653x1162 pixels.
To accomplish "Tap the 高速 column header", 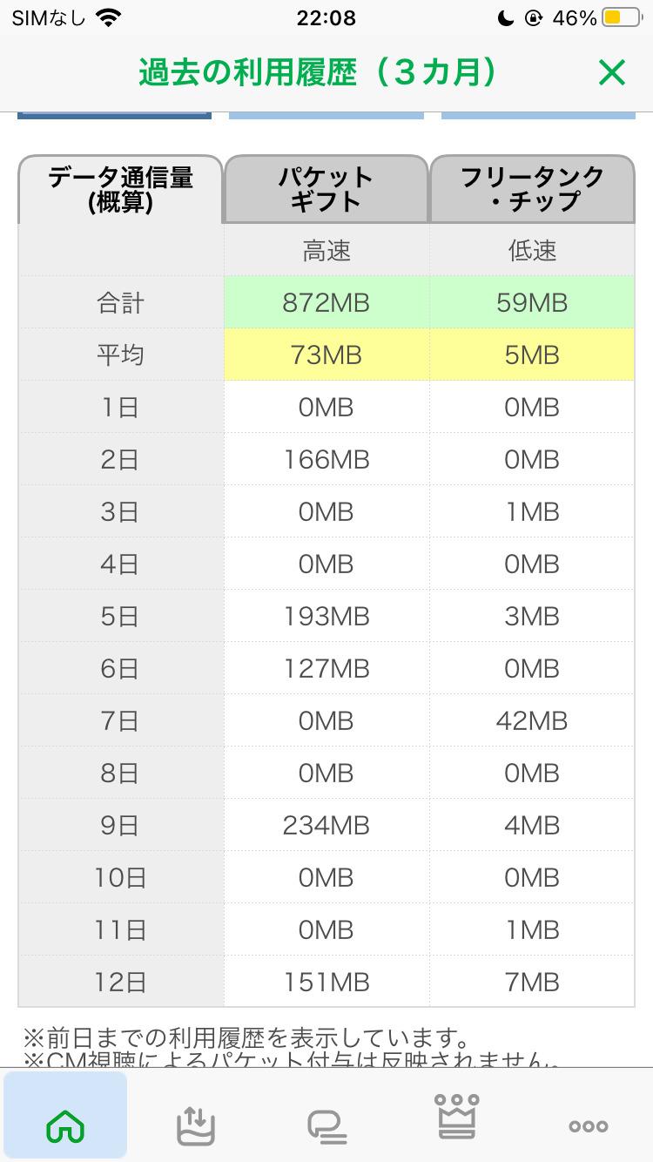I will (x=326, y=251).
